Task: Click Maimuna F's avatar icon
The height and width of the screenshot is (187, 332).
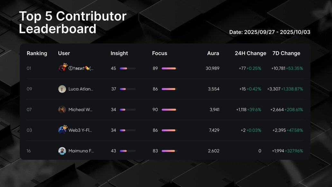Action: pyautogui.click(x=62, y=151)
